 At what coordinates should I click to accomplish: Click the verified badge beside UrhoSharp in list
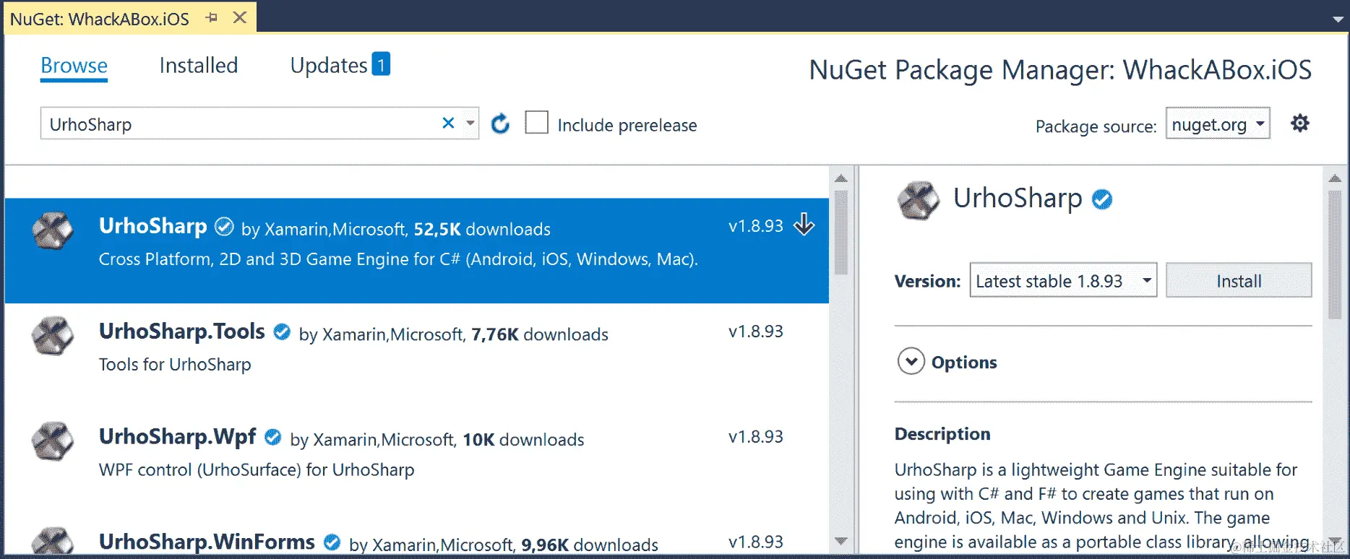(225, 227)
